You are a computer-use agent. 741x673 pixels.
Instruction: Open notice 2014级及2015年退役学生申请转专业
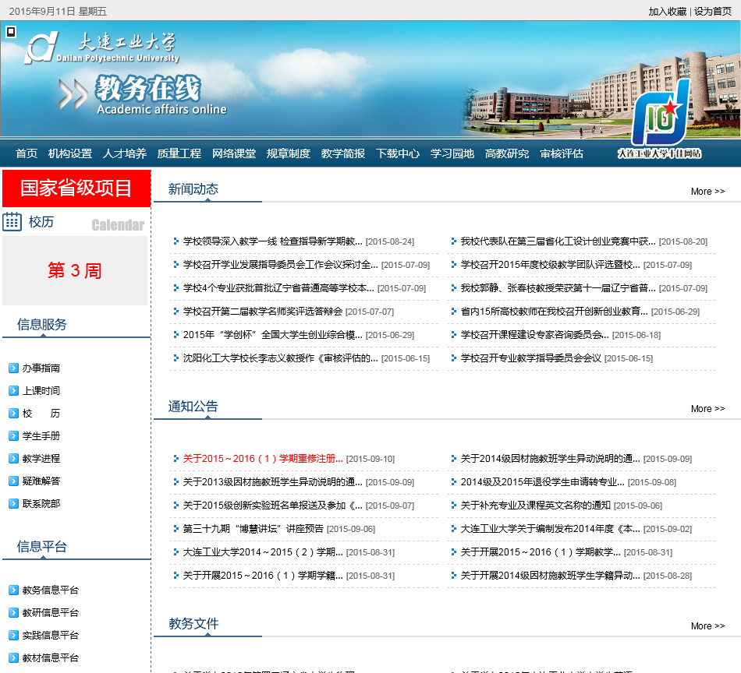coord(543,482)
